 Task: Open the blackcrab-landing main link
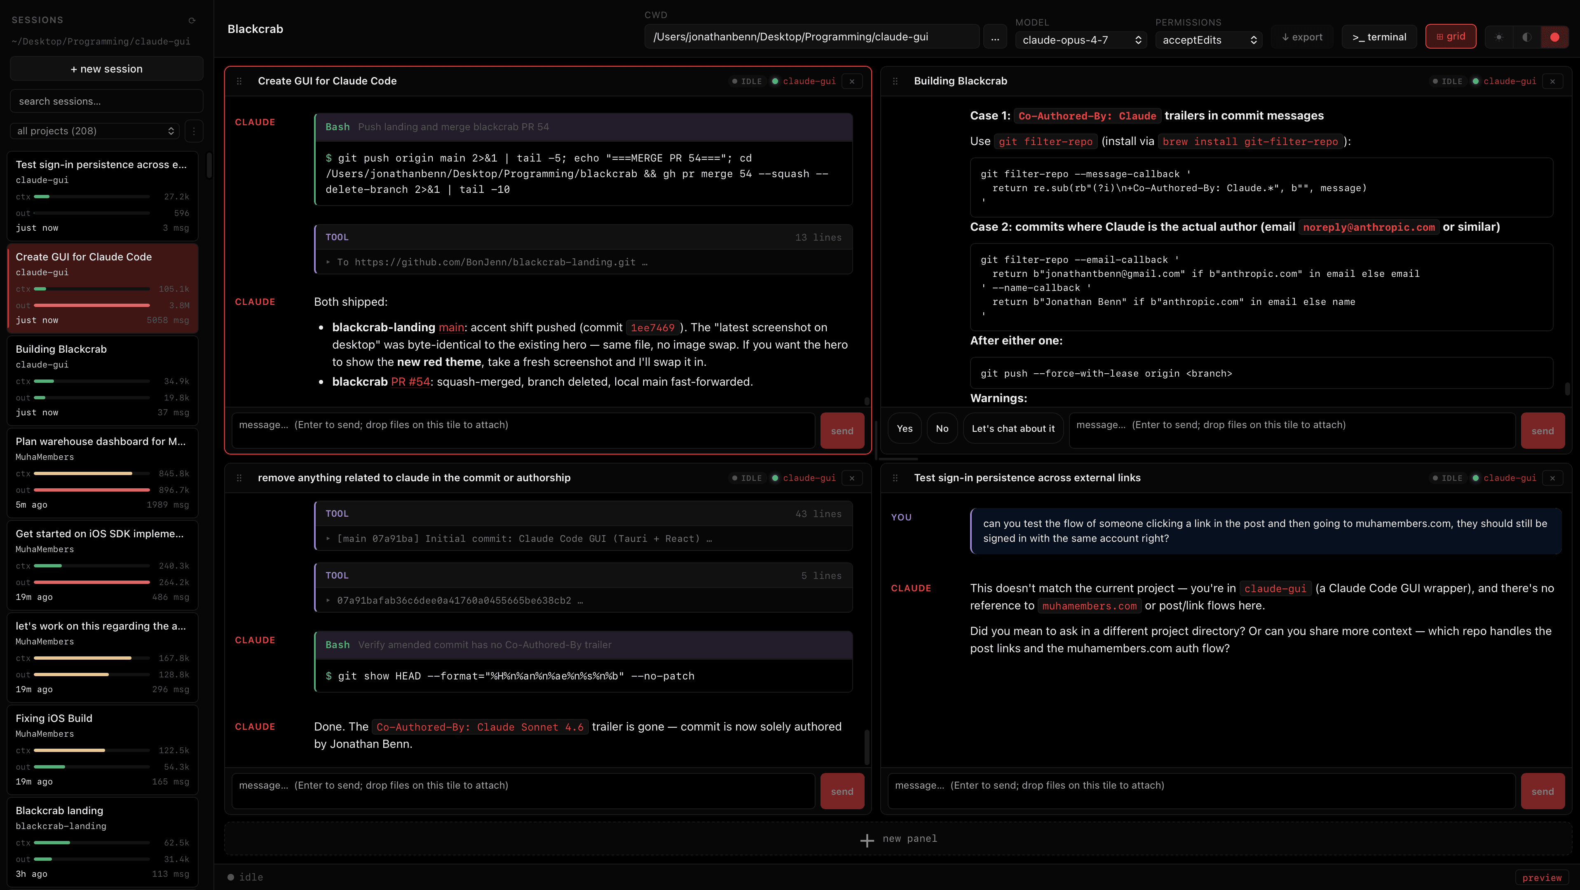point(451,328)
